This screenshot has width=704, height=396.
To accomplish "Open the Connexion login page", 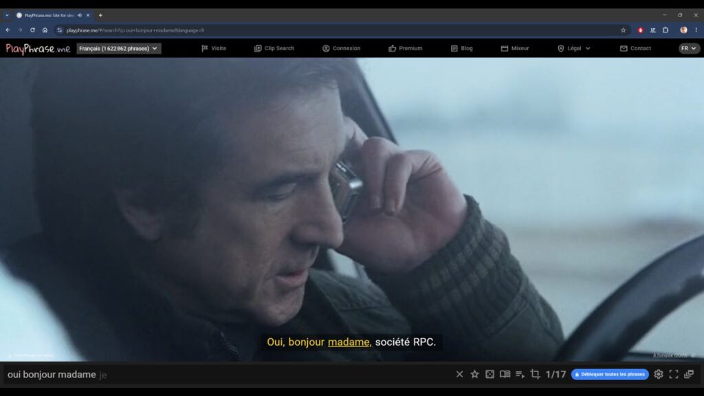I will [x=341, y=49].
